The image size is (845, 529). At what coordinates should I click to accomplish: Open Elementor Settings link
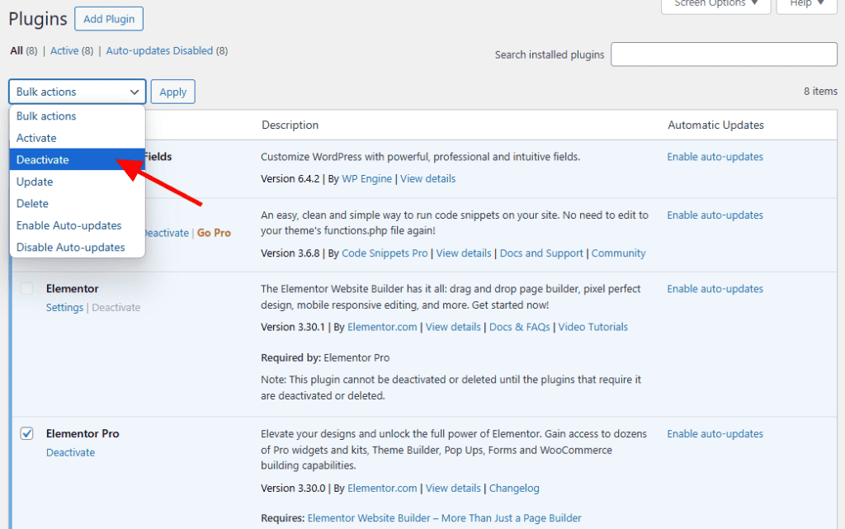(64, 308)
